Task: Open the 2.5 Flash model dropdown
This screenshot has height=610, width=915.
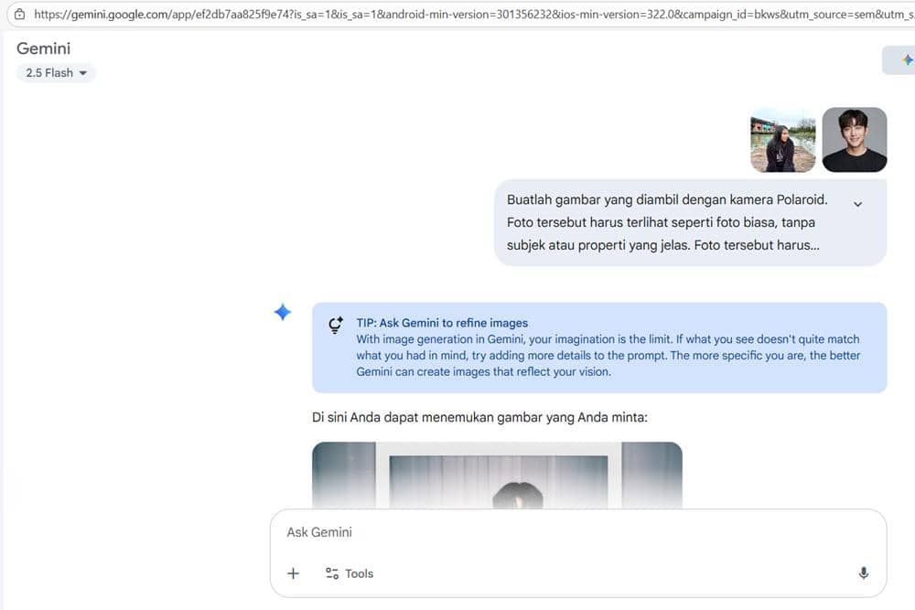Action: point(56,73)
